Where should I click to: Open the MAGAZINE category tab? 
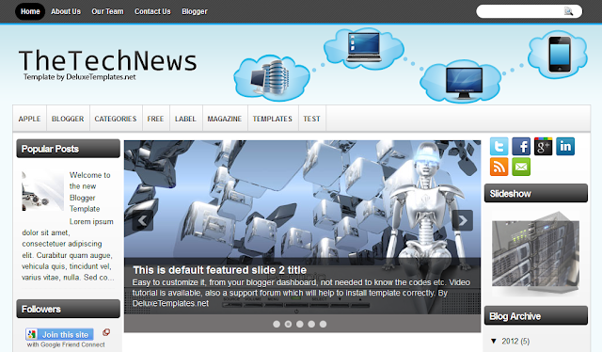tap(225, 119)
